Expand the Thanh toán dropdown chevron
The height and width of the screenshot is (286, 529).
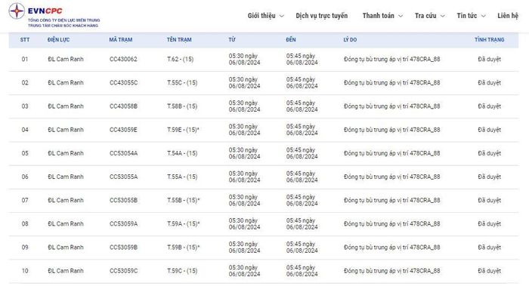401,16
